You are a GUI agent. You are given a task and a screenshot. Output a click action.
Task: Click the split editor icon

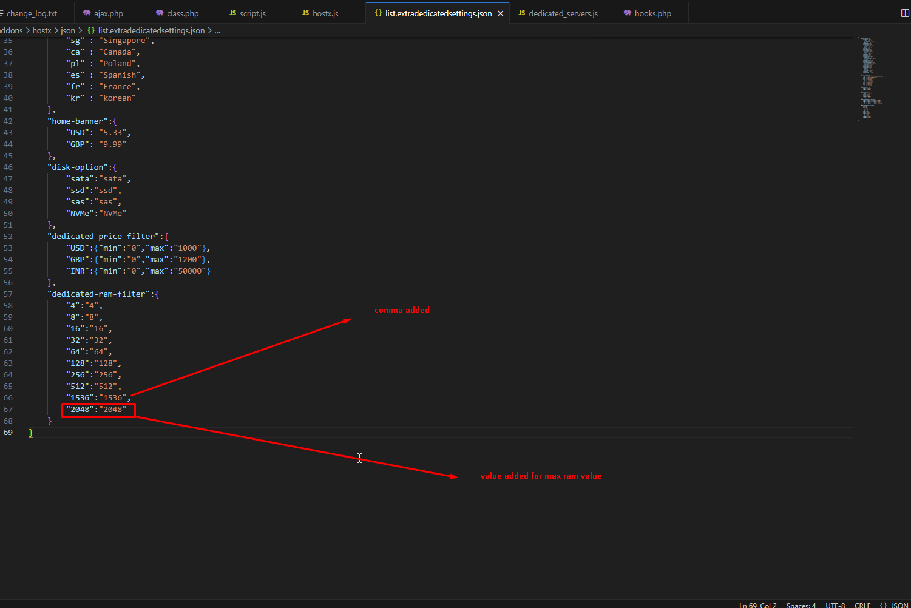[x=904, y=13]
